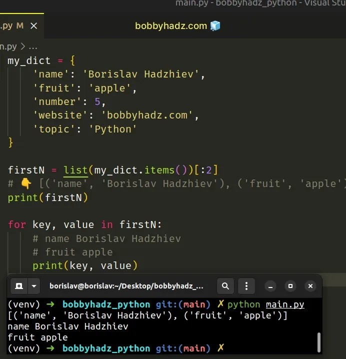346x359 pixels.
Task: Open the terminal search magnifier
Action: [x=225, y=286]
